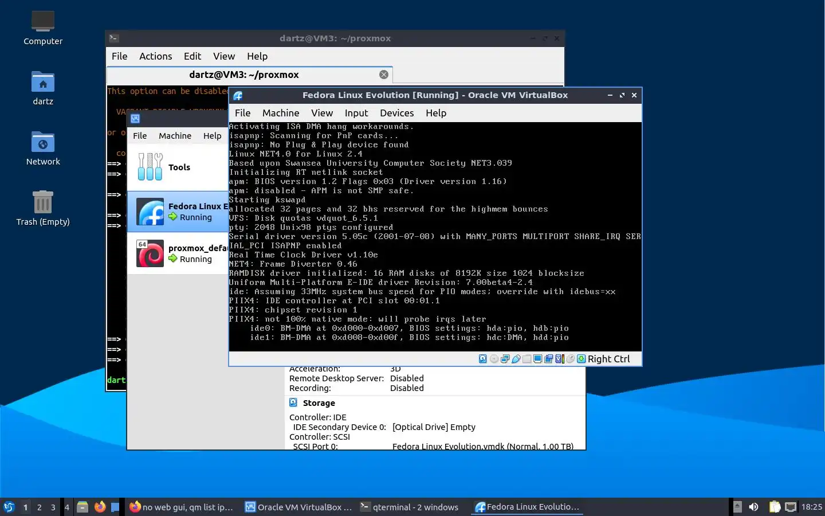The image size is (825, 516).
Task: Click the 18:25 clock in the taskbar
Action: click(811, 507)
